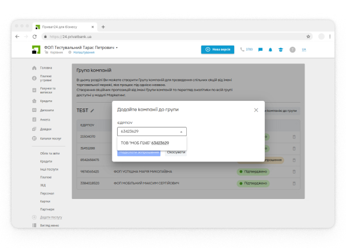Switch language via the UA selector

click(304, 50)
